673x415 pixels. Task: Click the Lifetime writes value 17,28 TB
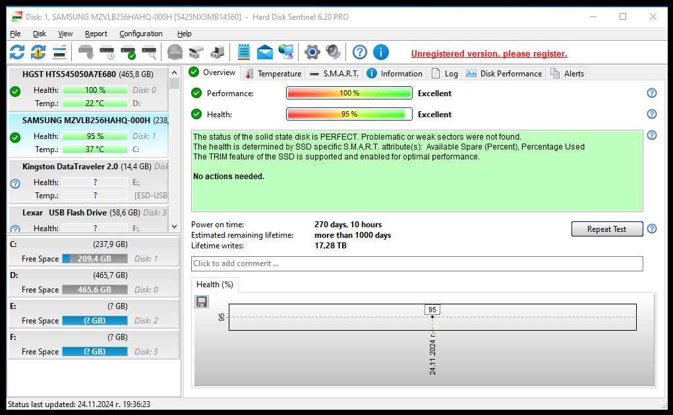(330, 246)
